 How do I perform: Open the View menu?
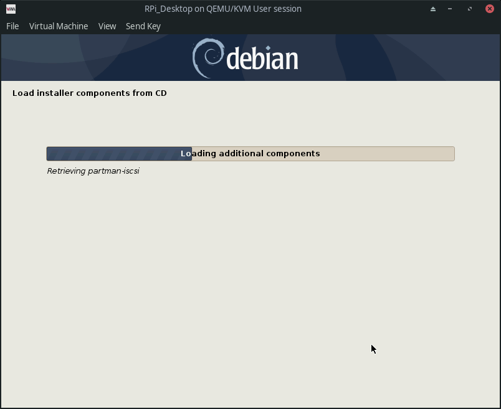tap(107, 26)
